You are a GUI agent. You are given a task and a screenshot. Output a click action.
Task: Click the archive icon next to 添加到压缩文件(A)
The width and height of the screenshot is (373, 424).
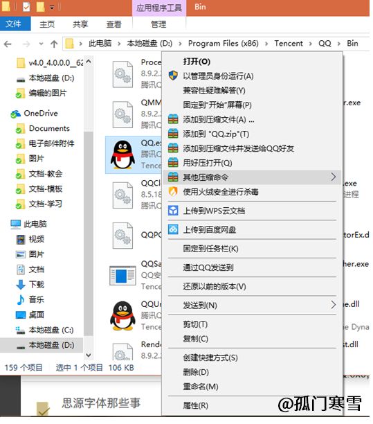tap(173, 119)
